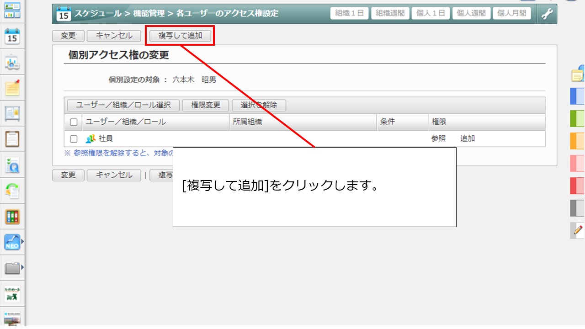The width and height of the screenshot is (585, 329).
Task: Switch to the 組織１日 view
Action: click(x=350, y=13)
